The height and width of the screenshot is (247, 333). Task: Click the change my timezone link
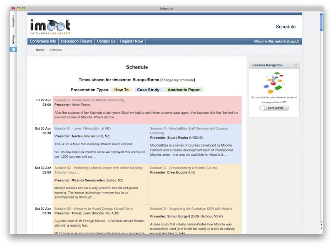(x=178, y=80)
